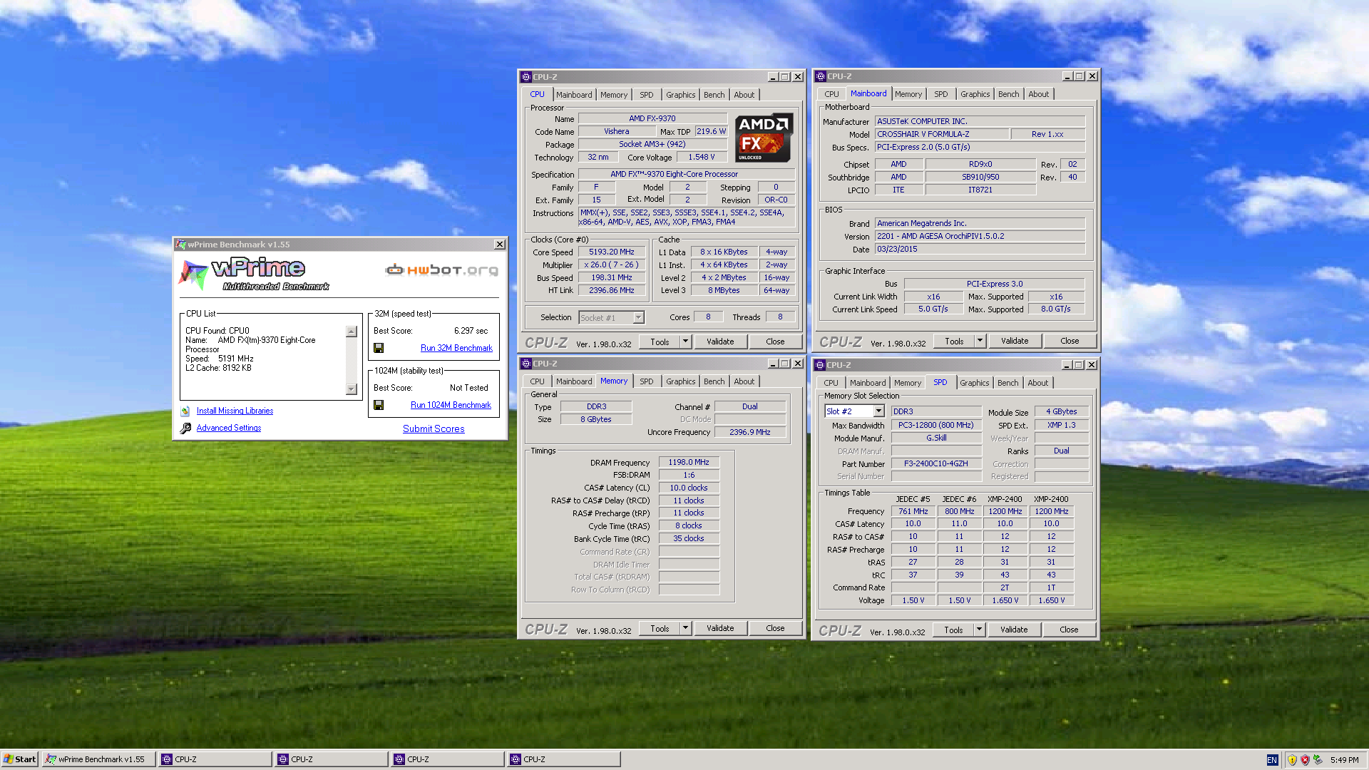
Task: Click the 6.297 sec best score
Action: pos(471,331)
